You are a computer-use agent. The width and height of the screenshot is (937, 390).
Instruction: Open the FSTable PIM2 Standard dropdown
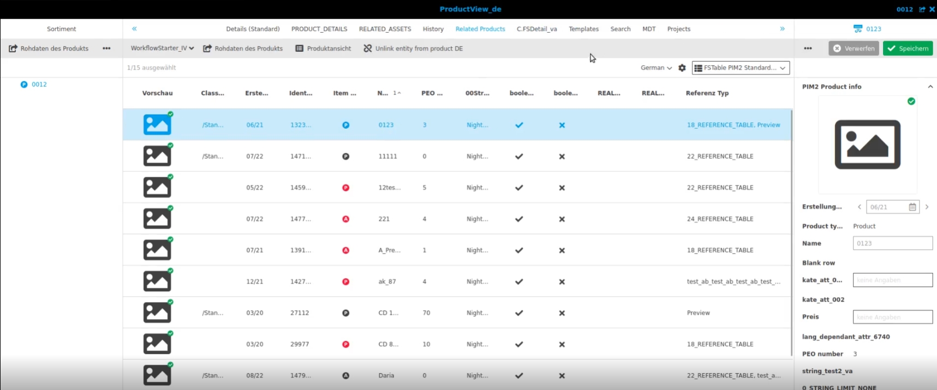coord(740,68)
